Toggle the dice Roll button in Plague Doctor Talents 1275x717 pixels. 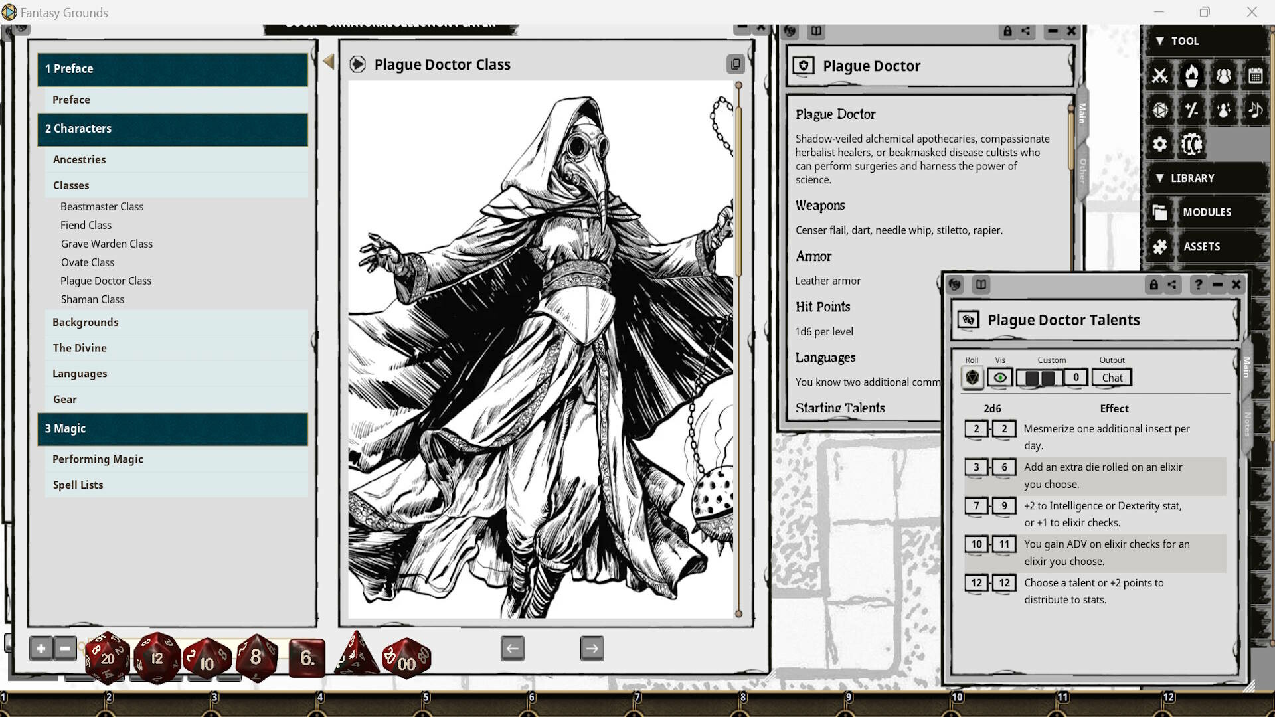(x=972, y=377)
